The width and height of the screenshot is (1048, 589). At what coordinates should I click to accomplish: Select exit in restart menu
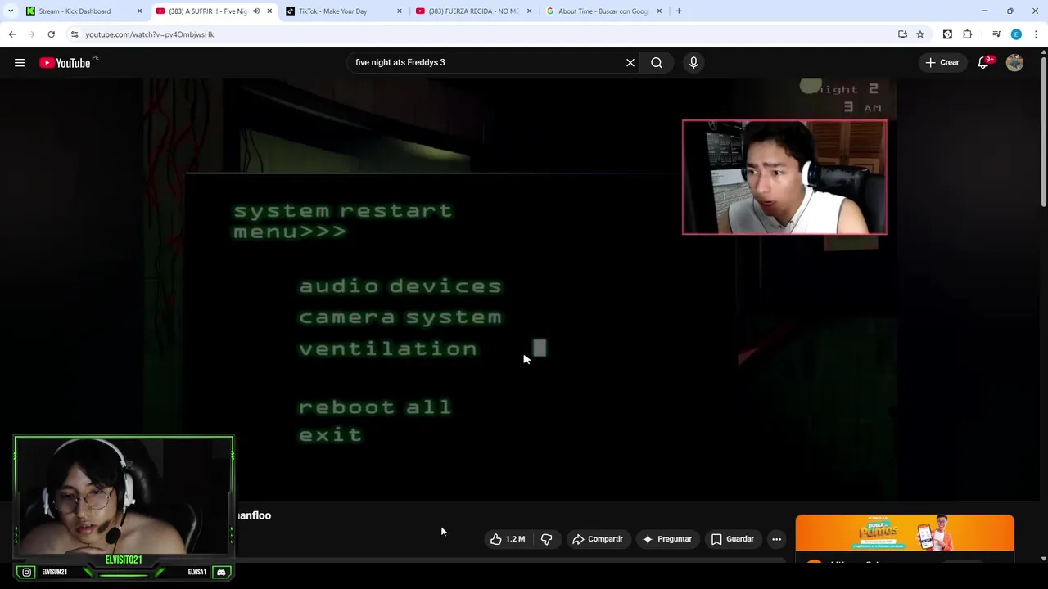(x=331, y=435)
